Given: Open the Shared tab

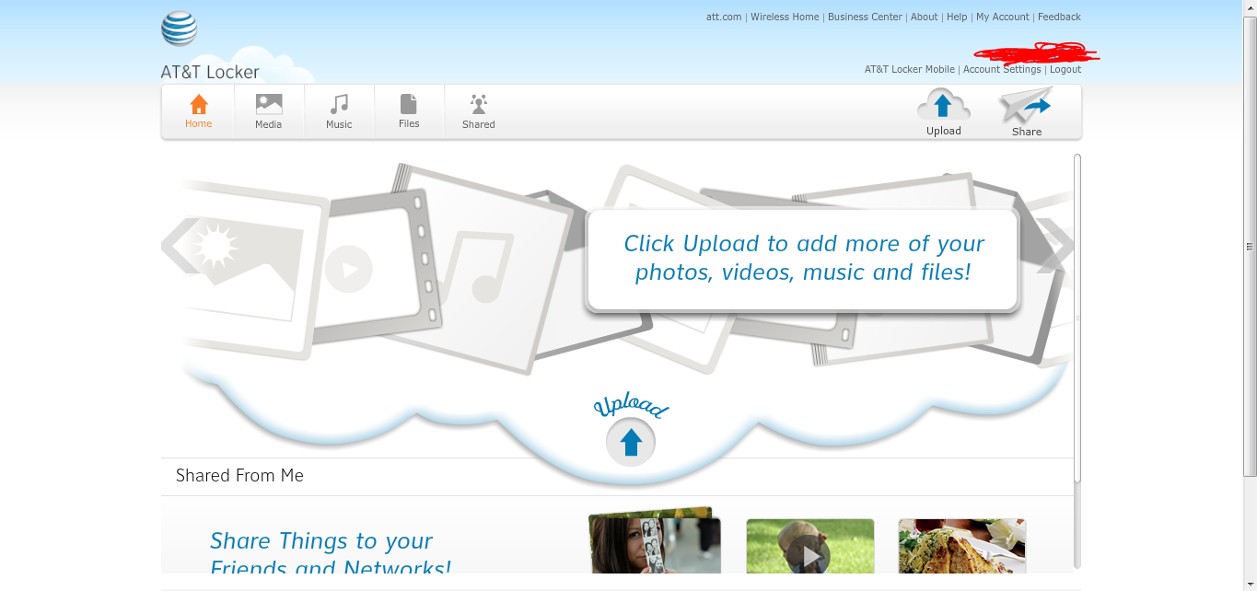Looking at the screenshot, I should tap(479, 112).
